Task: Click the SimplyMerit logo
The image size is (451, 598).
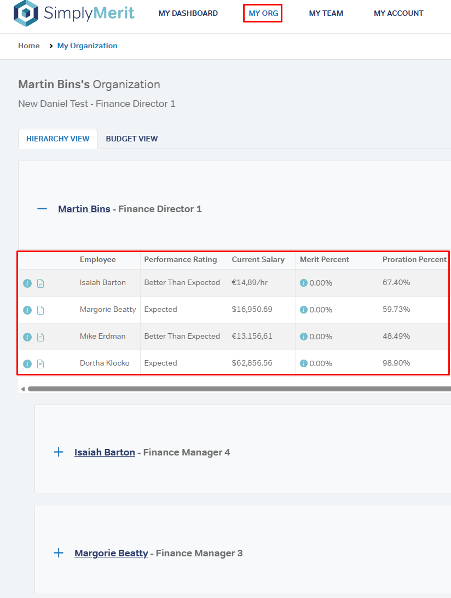Action: (x=74, y=13)
